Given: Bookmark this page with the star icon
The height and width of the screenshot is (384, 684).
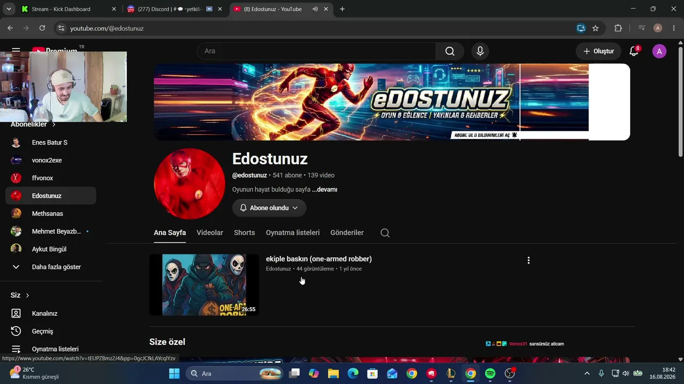Looking at the screenshot, I should point(595,28).
